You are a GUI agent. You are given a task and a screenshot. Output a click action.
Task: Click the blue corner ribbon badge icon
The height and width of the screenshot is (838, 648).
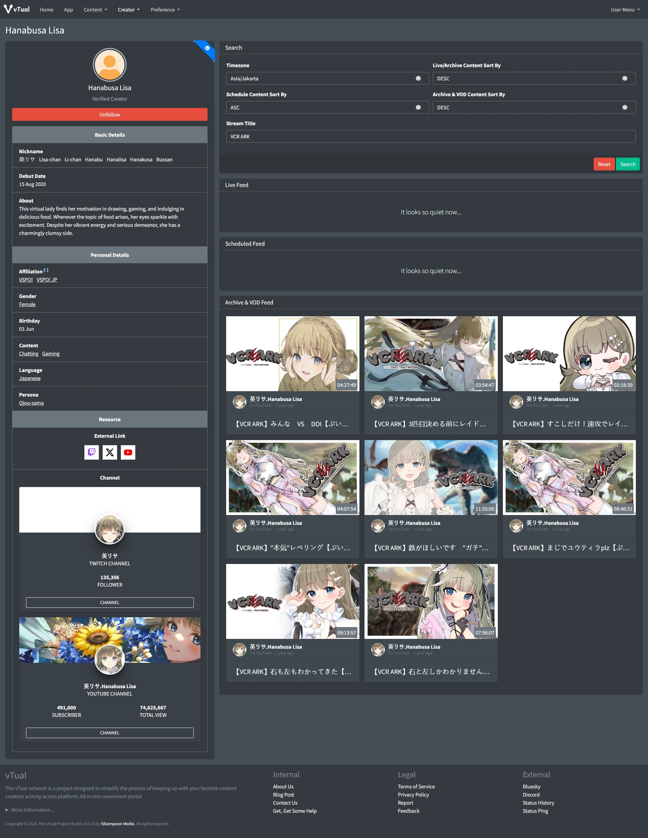click(207, 48)
